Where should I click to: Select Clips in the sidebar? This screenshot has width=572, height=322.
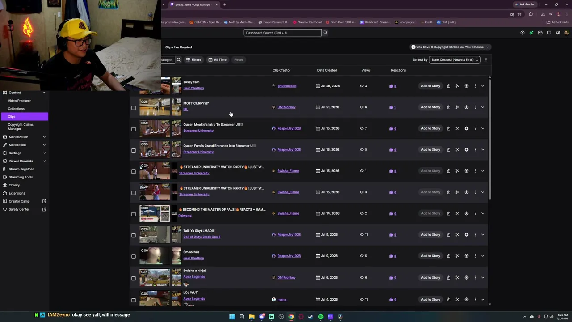click(x=24, y=117)
